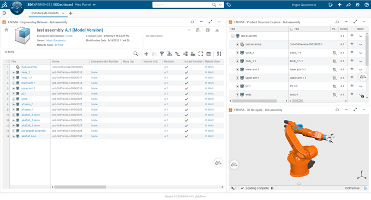371x200 pixels.
Task: Click the table columns view icon
Action: [208, 54]
